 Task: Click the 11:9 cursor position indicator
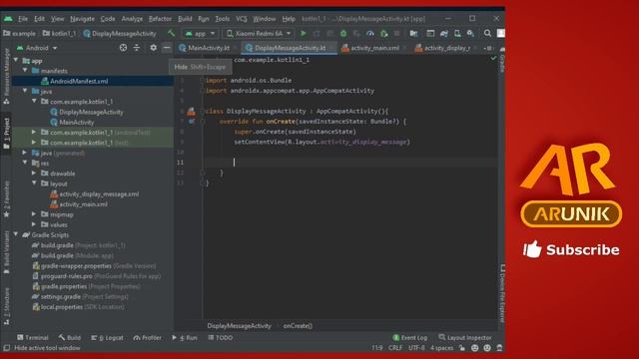[x=377, y=348]
